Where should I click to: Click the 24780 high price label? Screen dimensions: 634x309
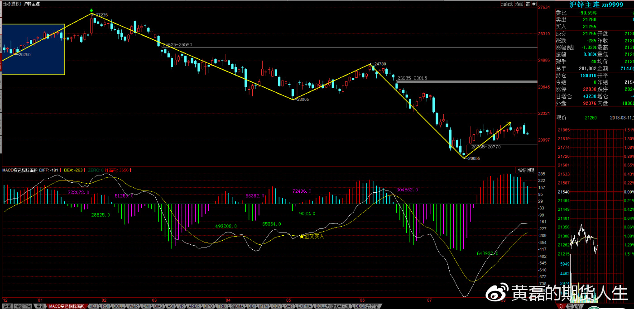coord(380,64)
